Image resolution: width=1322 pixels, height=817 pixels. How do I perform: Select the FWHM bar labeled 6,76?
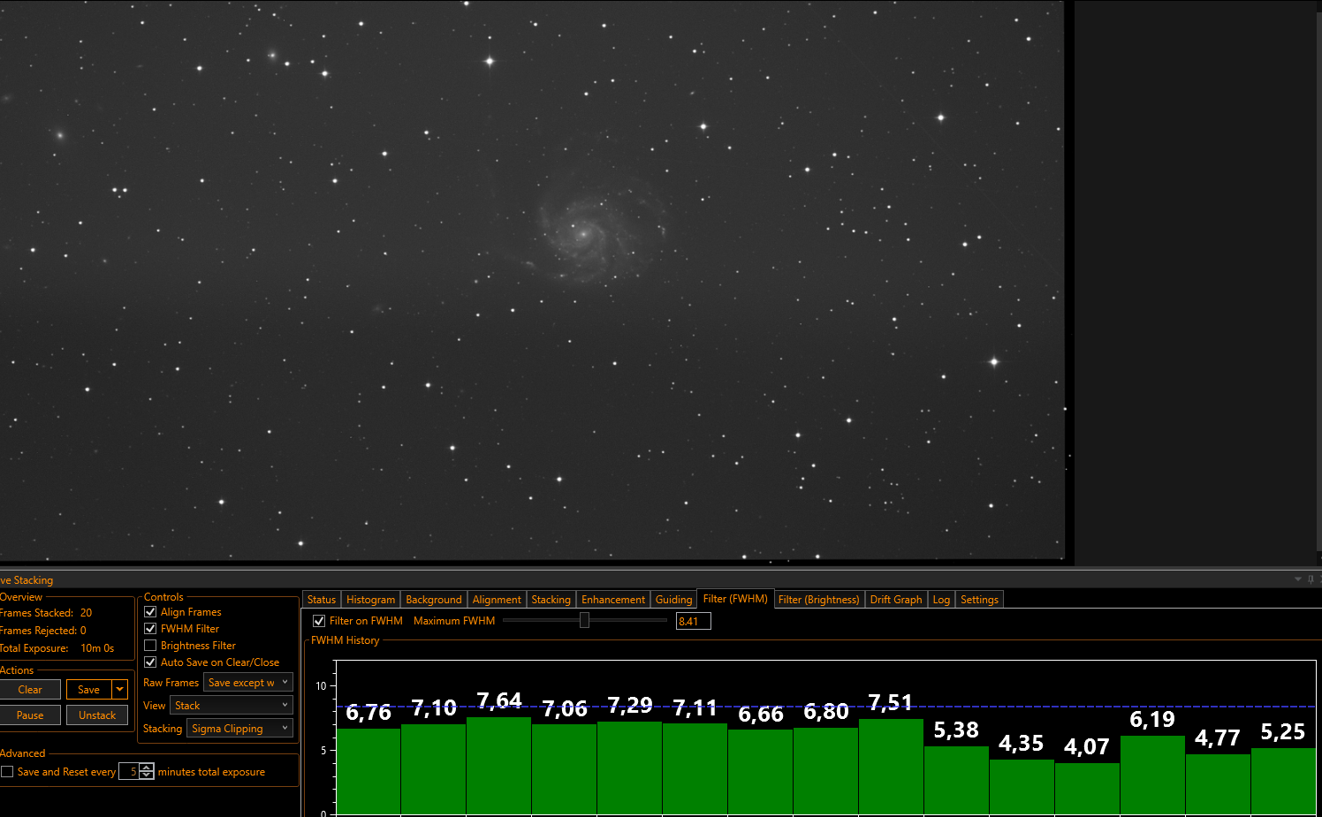coord(368,771)
